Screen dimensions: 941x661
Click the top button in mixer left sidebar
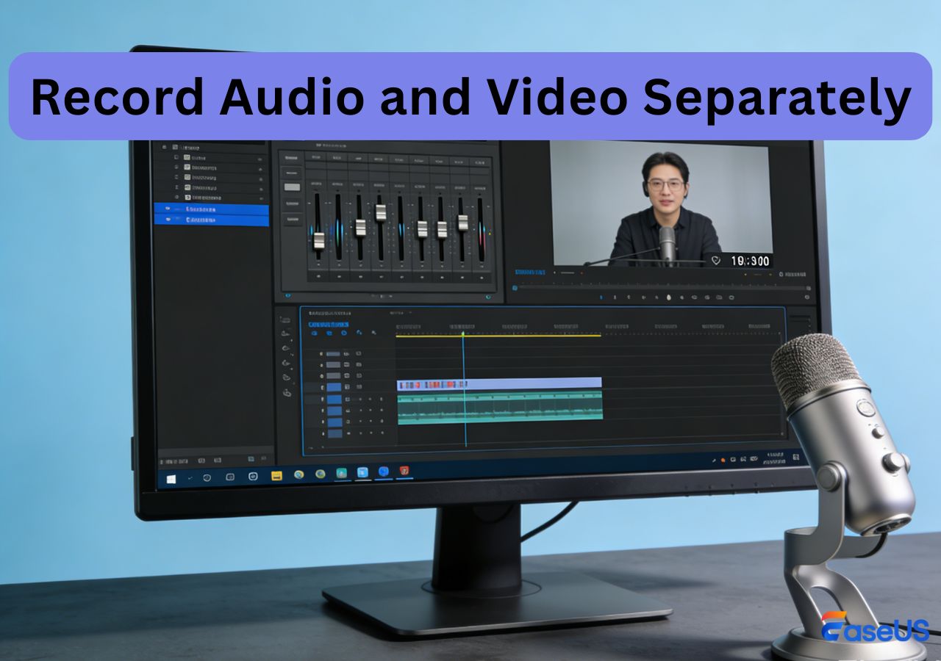coord(292,158)
